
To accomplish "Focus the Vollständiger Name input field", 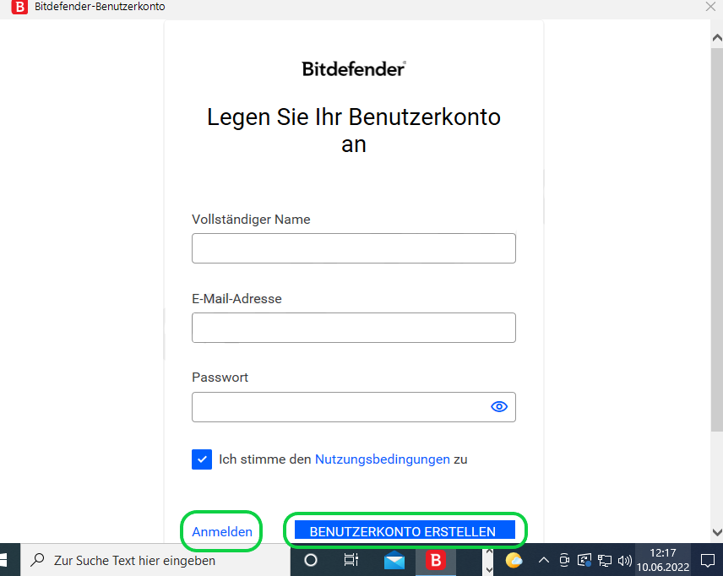I will point(354,248).
